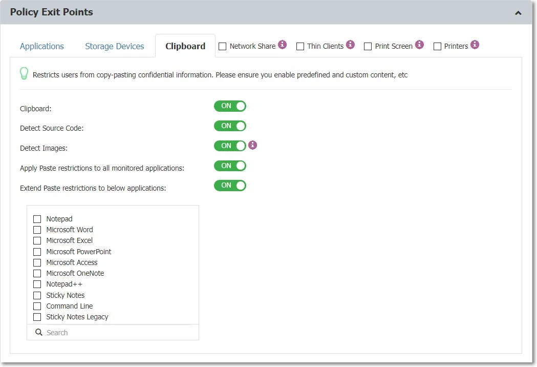Click the Printers label

456,46
